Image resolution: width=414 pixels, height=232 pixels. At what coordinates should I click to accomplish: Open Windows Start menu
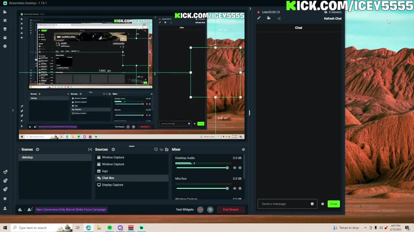[x=5, y=228]
